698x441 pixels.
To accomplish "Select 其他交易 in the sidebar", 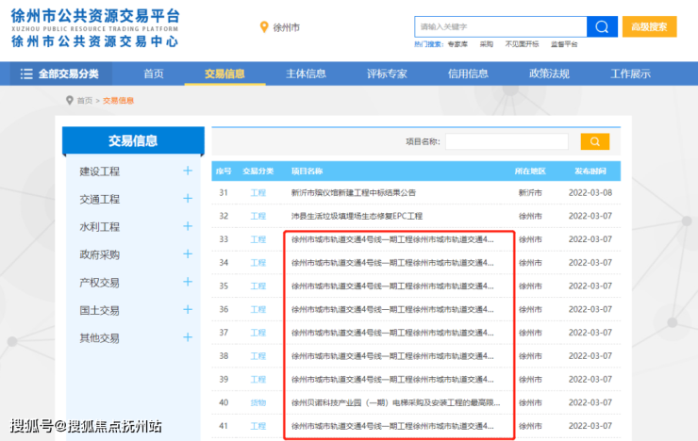I will 100,338.
